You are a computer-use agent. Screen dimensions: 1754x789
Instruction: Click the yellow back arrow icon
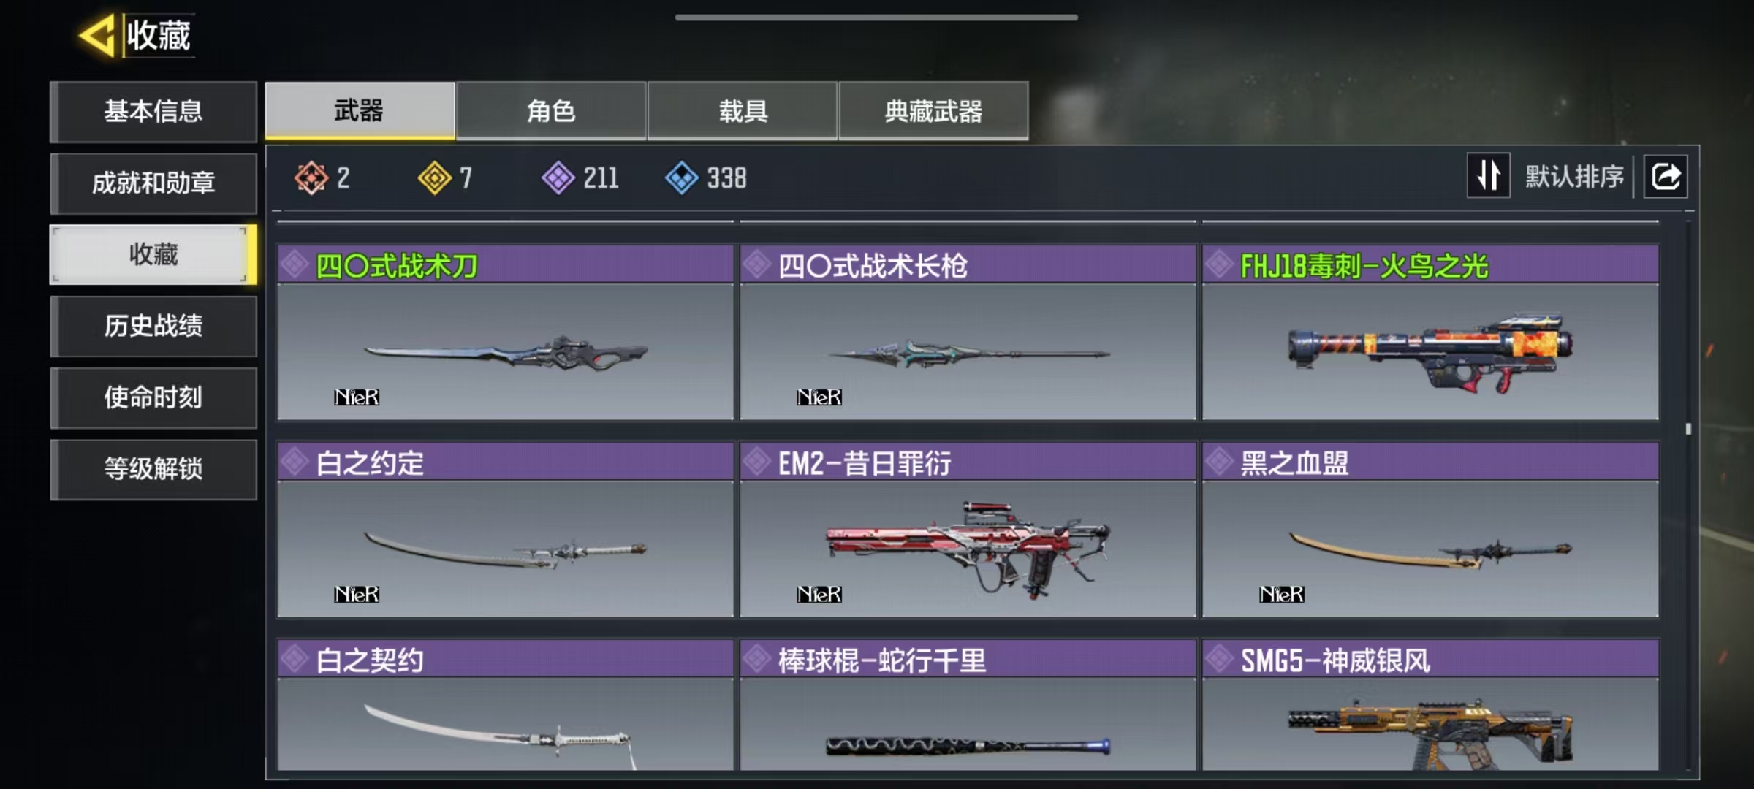tap(96, 35)
